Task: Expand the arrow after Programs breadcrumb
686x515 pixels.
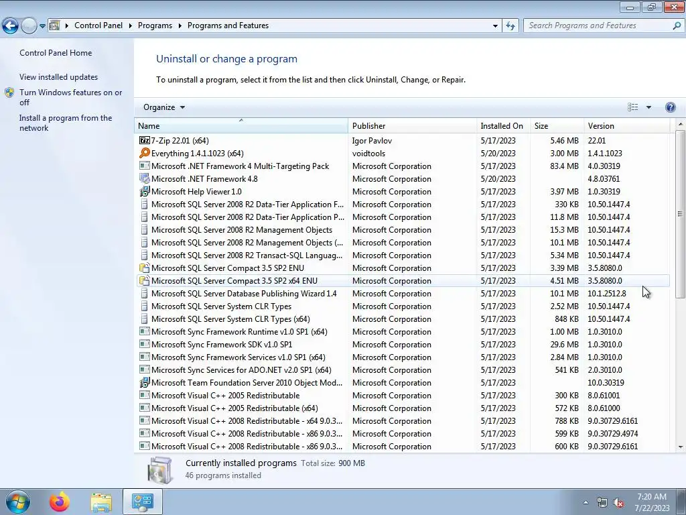Action: tap(180, 25)
